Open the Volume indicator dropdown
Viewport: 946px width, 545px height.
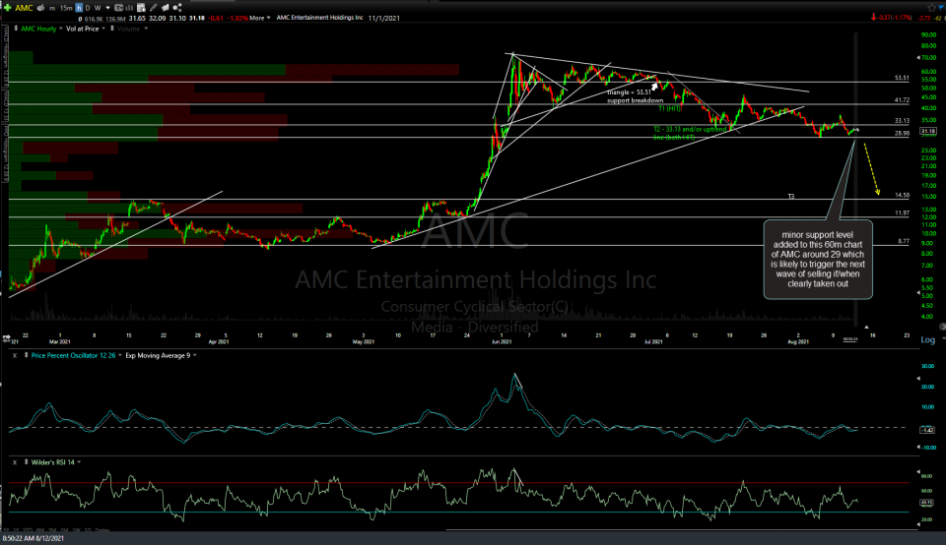click(x=146, y=29)
